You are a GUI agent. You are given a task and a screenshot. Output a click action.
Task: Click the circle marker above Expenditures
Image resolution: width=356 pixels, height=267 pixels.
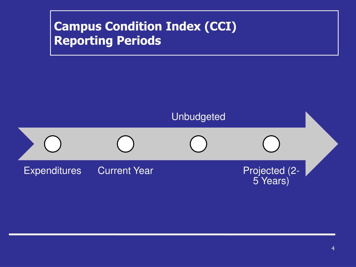[x=53, y=144]
